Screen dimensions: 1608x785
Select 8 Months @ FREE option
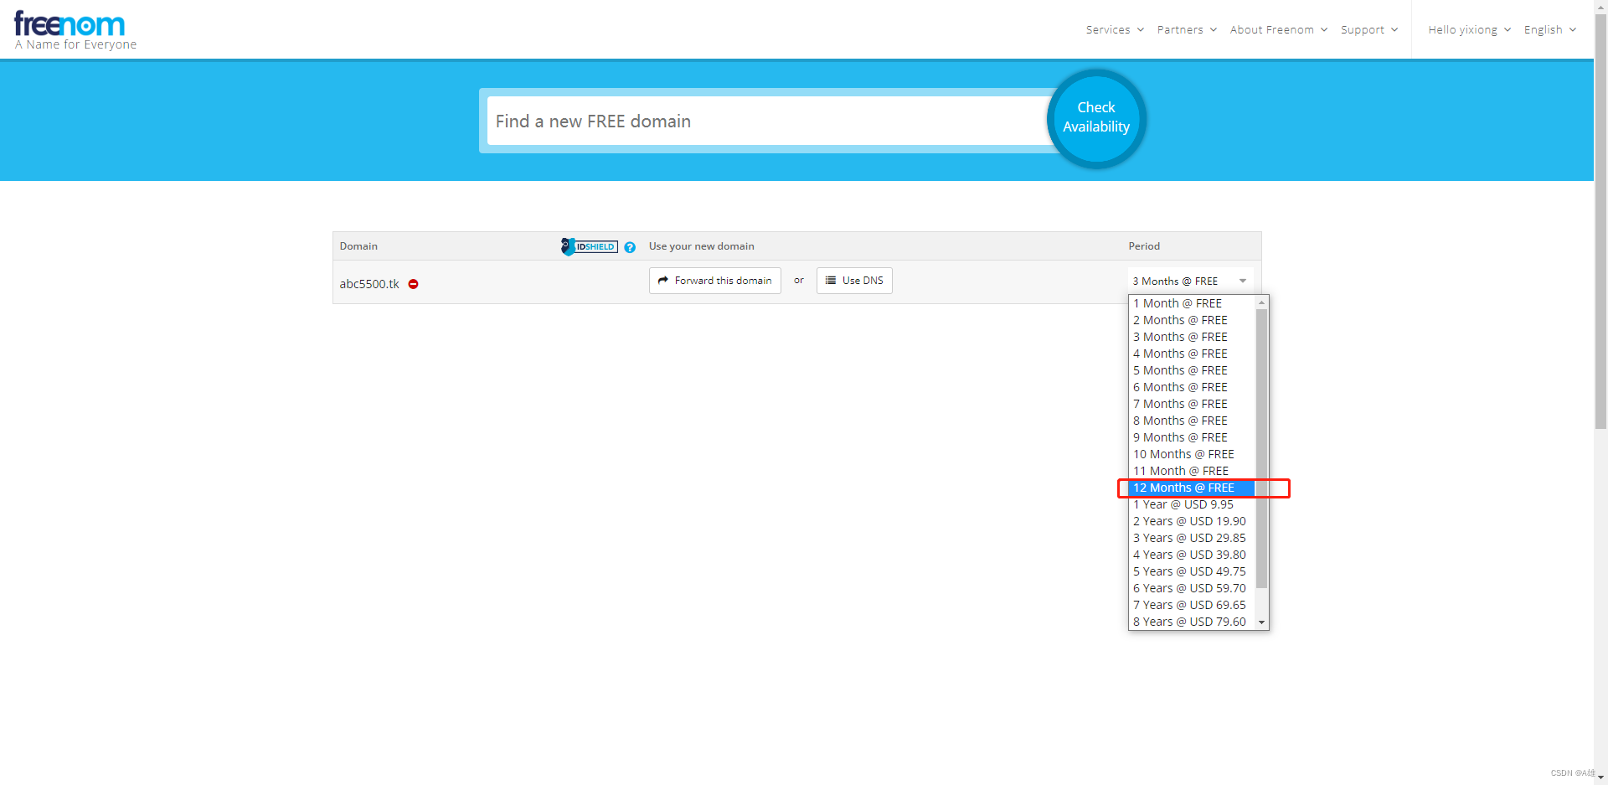point(1193,421)
